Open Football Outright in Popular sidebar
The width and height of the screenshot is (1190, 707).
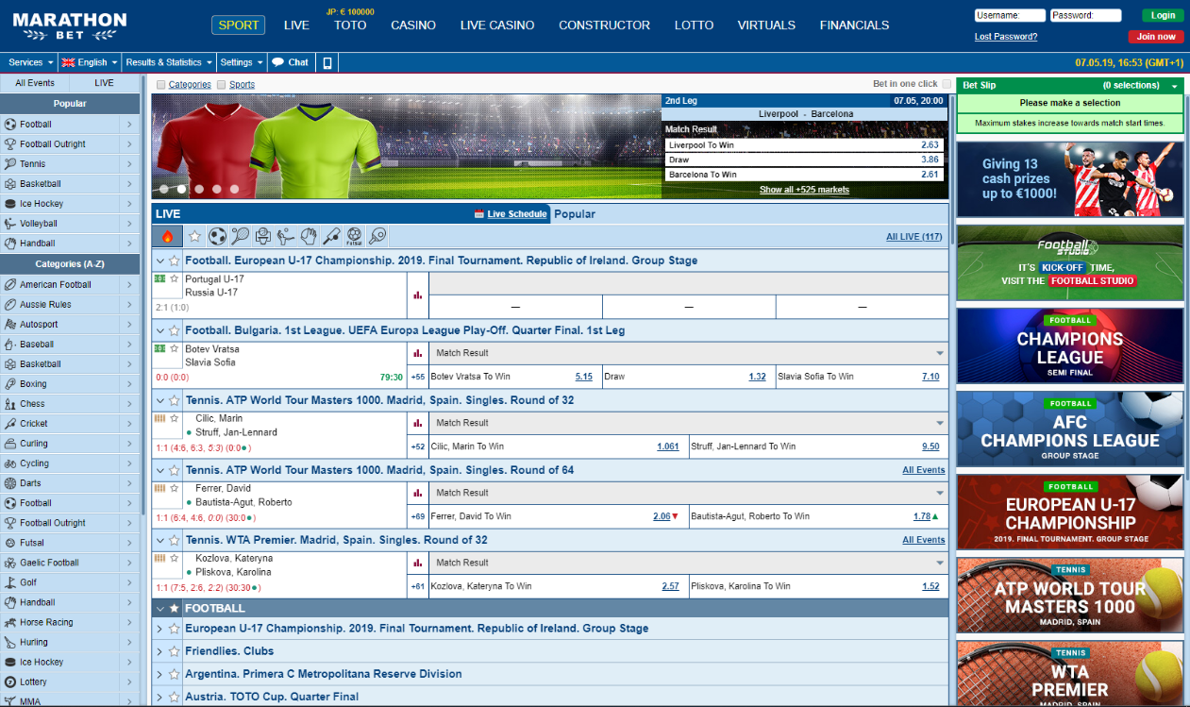point(70,144)
